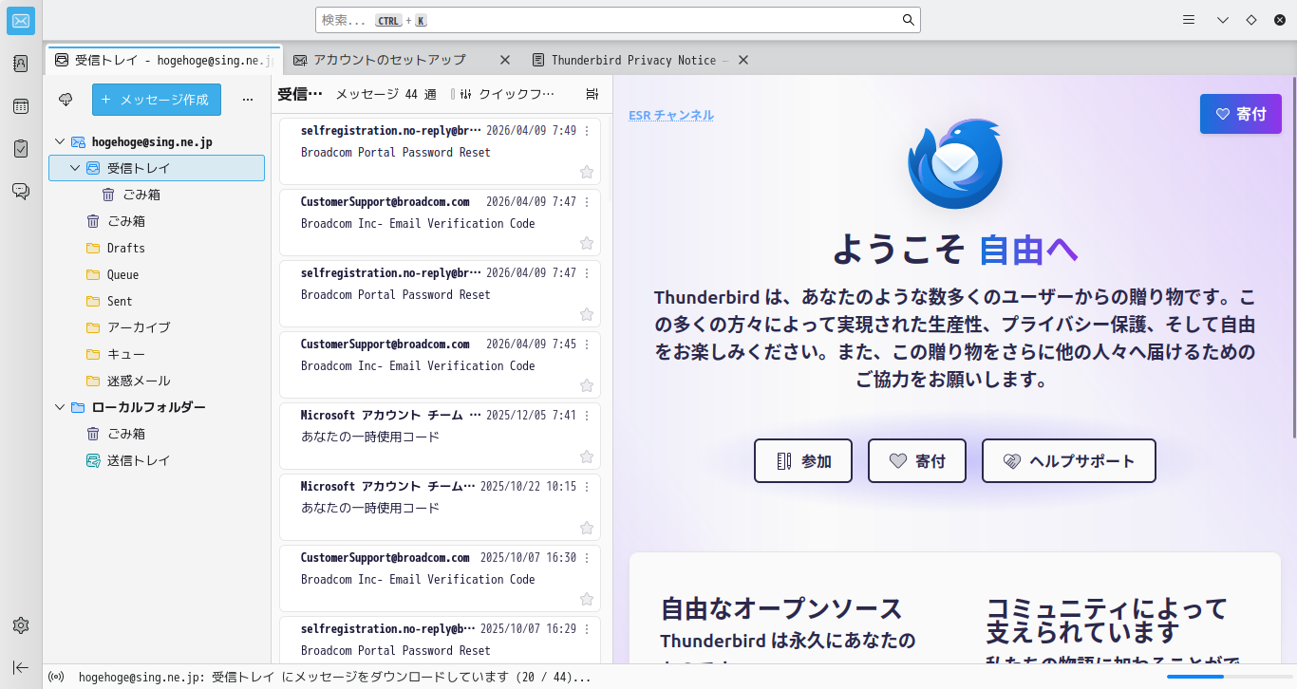
Task: Star the 2025/12/05 Microsoft アカウント message
Action: [x=587, y=456]
